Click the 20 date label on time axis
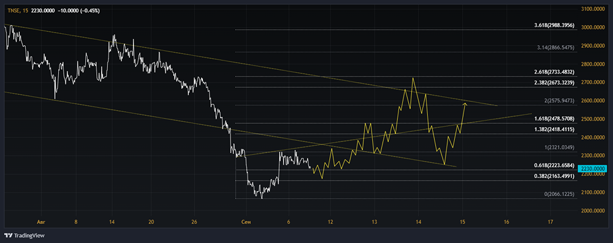This screenshot has width=613, height=243. coord(151,222)
